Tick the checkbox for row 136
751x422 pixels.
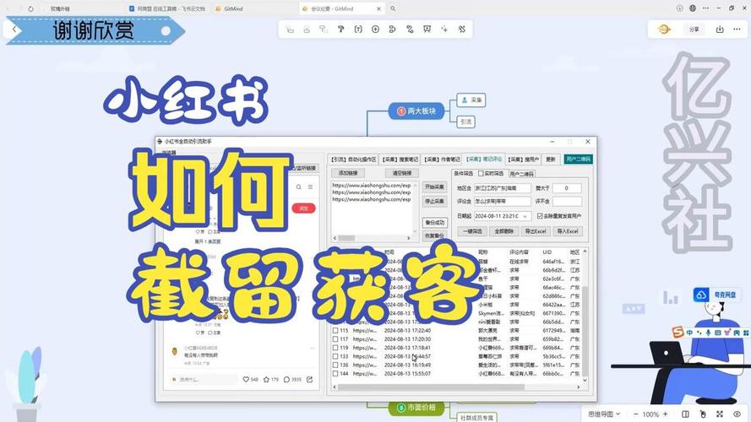tap(335, 365)
